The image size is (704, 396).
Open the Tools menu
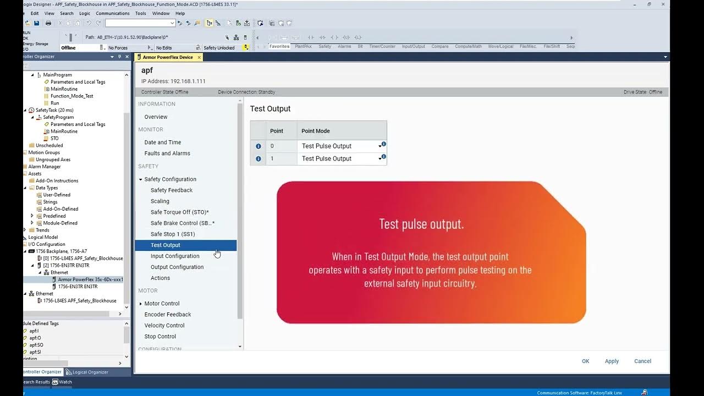[141, 13]
